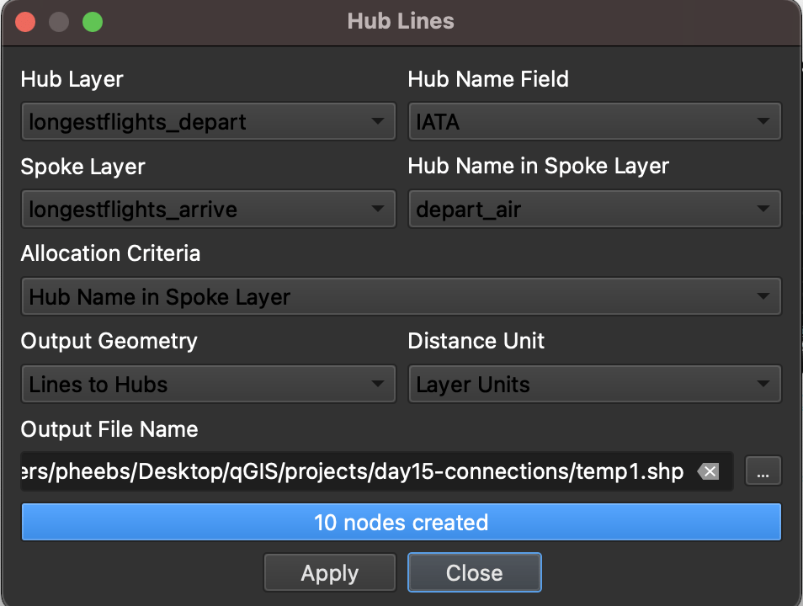
Task: Open the Hub Layer dropdown
Action: (x=207, y=122)
